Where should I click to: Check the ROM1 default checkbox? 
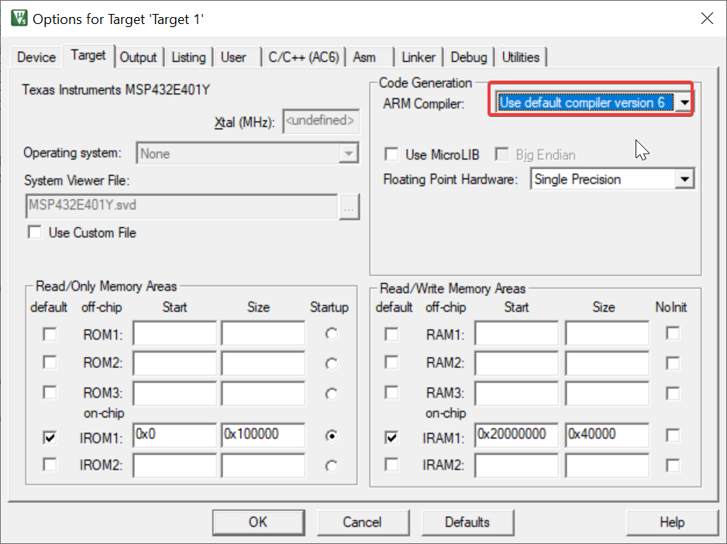50,334
